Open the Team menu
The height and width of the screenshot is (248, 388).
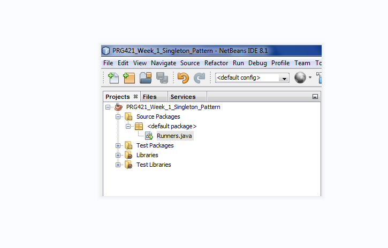[x=302, y=63]
